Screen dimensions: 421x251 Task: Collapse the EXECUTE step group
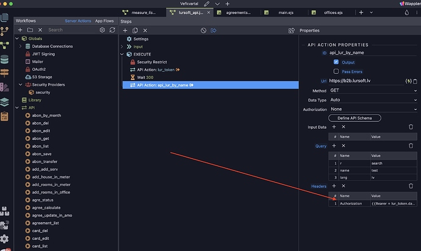122,54
